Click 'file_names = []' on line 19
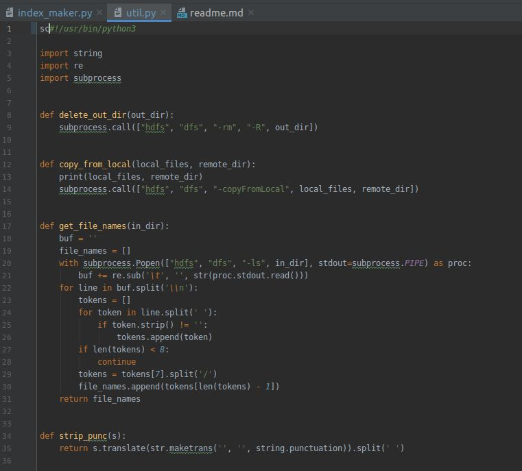This screenshot has height=471, width=522. 95,251
